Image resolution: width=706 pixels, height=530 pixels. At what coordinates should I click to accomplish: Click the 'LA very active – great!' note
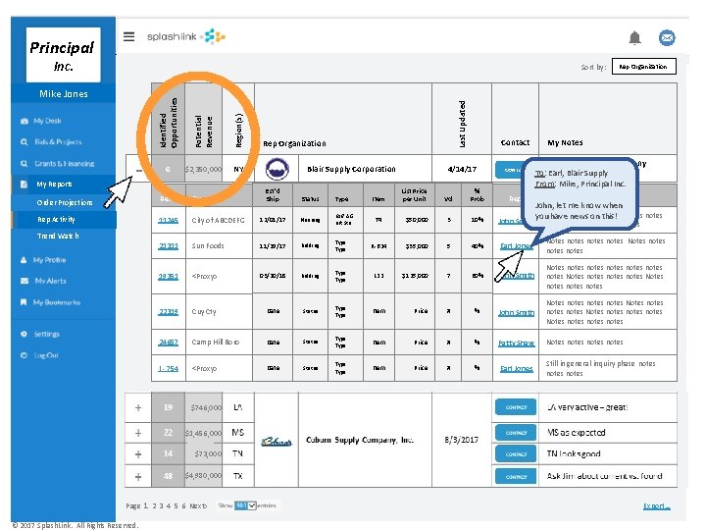(x=587, y=407)
